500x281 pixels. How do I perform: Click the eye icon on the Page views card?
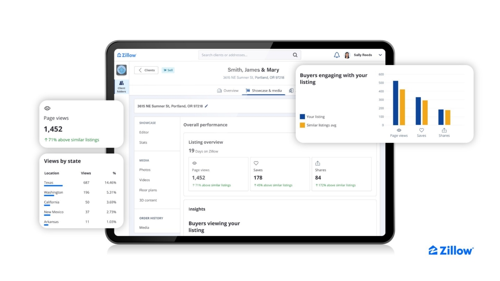coord(195,163)
